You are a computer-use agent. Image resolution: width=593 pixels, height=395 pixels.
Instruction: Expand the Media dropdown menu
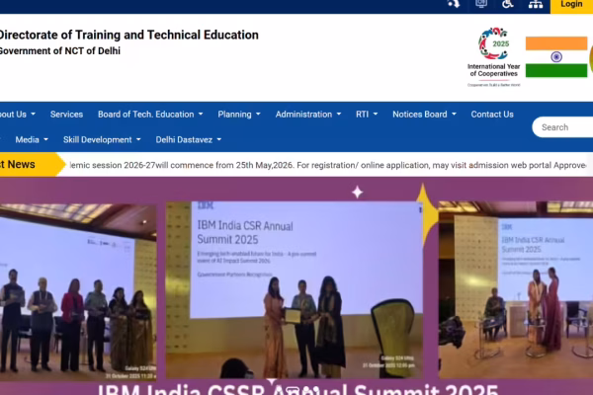click(x=32, y=140)
